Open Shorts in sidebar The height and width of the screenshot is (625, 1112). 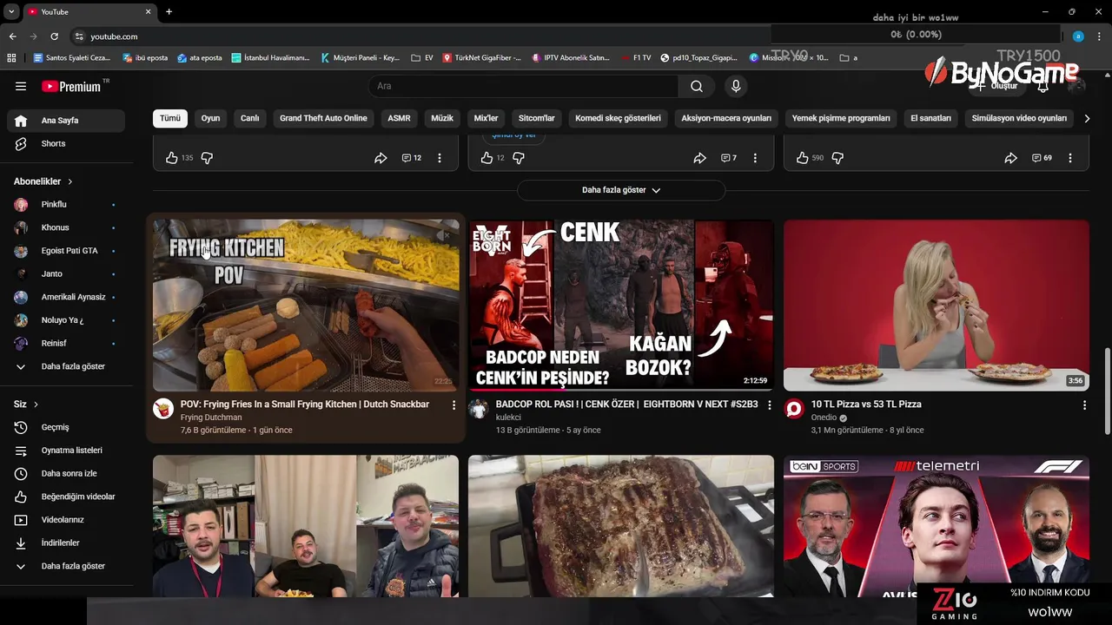coord(66,143)
